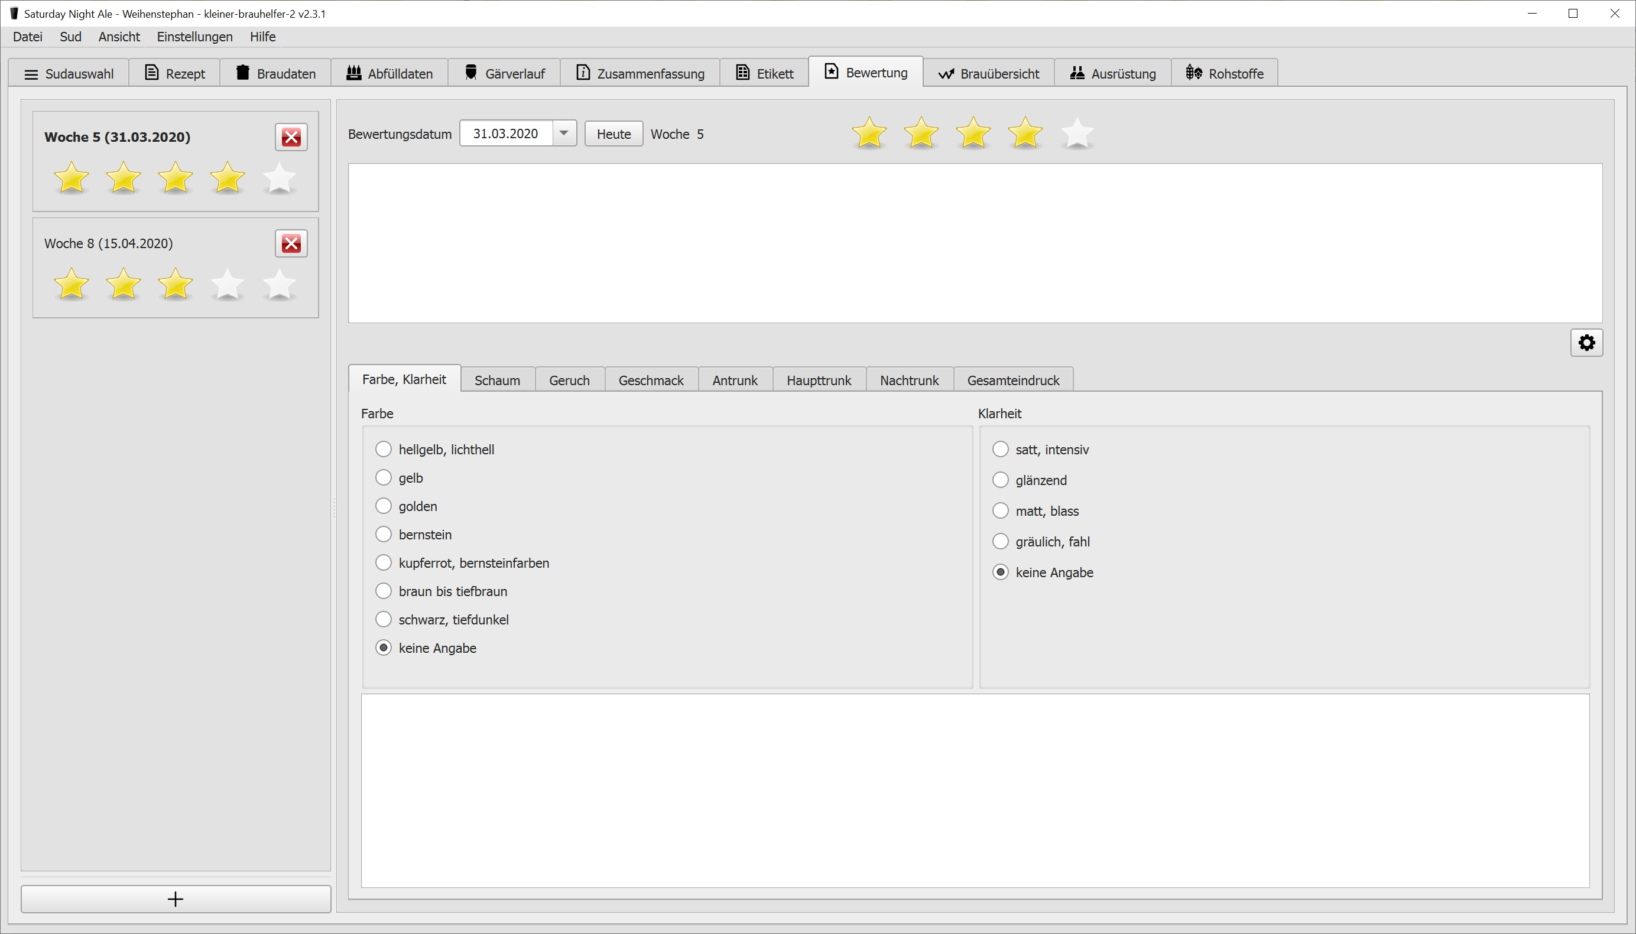Open the Schaum rating sub-tab

pyautogui.click(x=497, y=380)
